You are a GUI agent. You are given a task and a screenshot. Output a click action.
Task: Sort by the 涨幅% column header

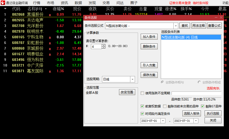[x=58, y=9]
